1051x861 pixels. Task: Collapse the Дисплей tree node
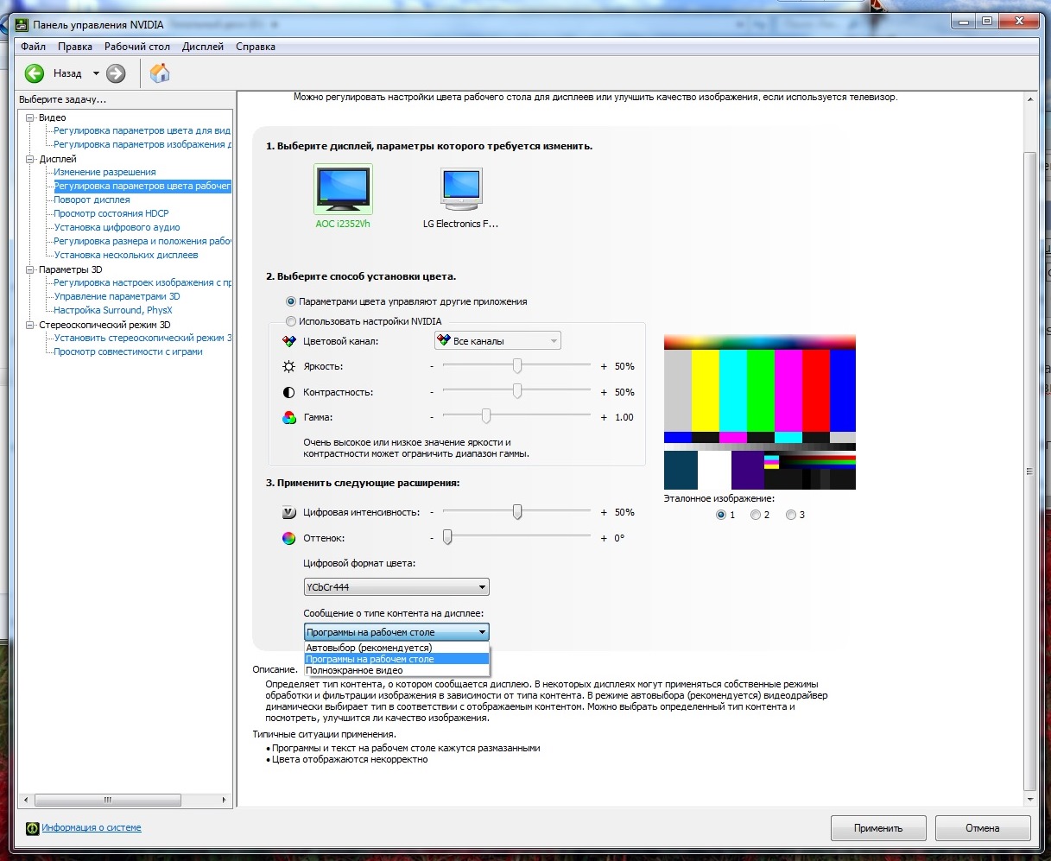pyautogui.click(x=30, y=159)
